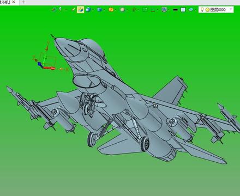Toggle the light bulb layer visibility
Image resolution: width=240 pixels, height=196 pixels.
click(x=202, y=9)
